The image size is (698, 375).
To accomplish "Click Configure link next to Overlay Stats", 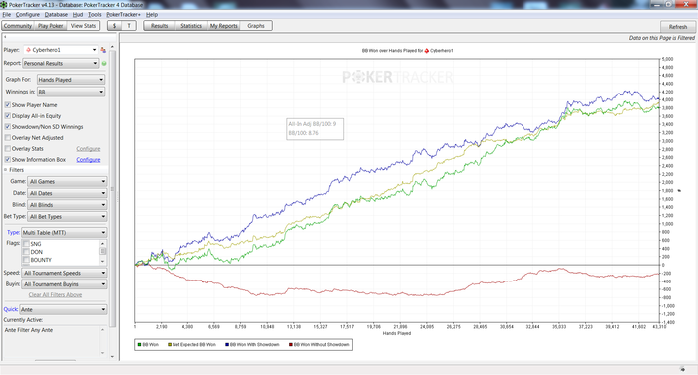I will (88, 149).
